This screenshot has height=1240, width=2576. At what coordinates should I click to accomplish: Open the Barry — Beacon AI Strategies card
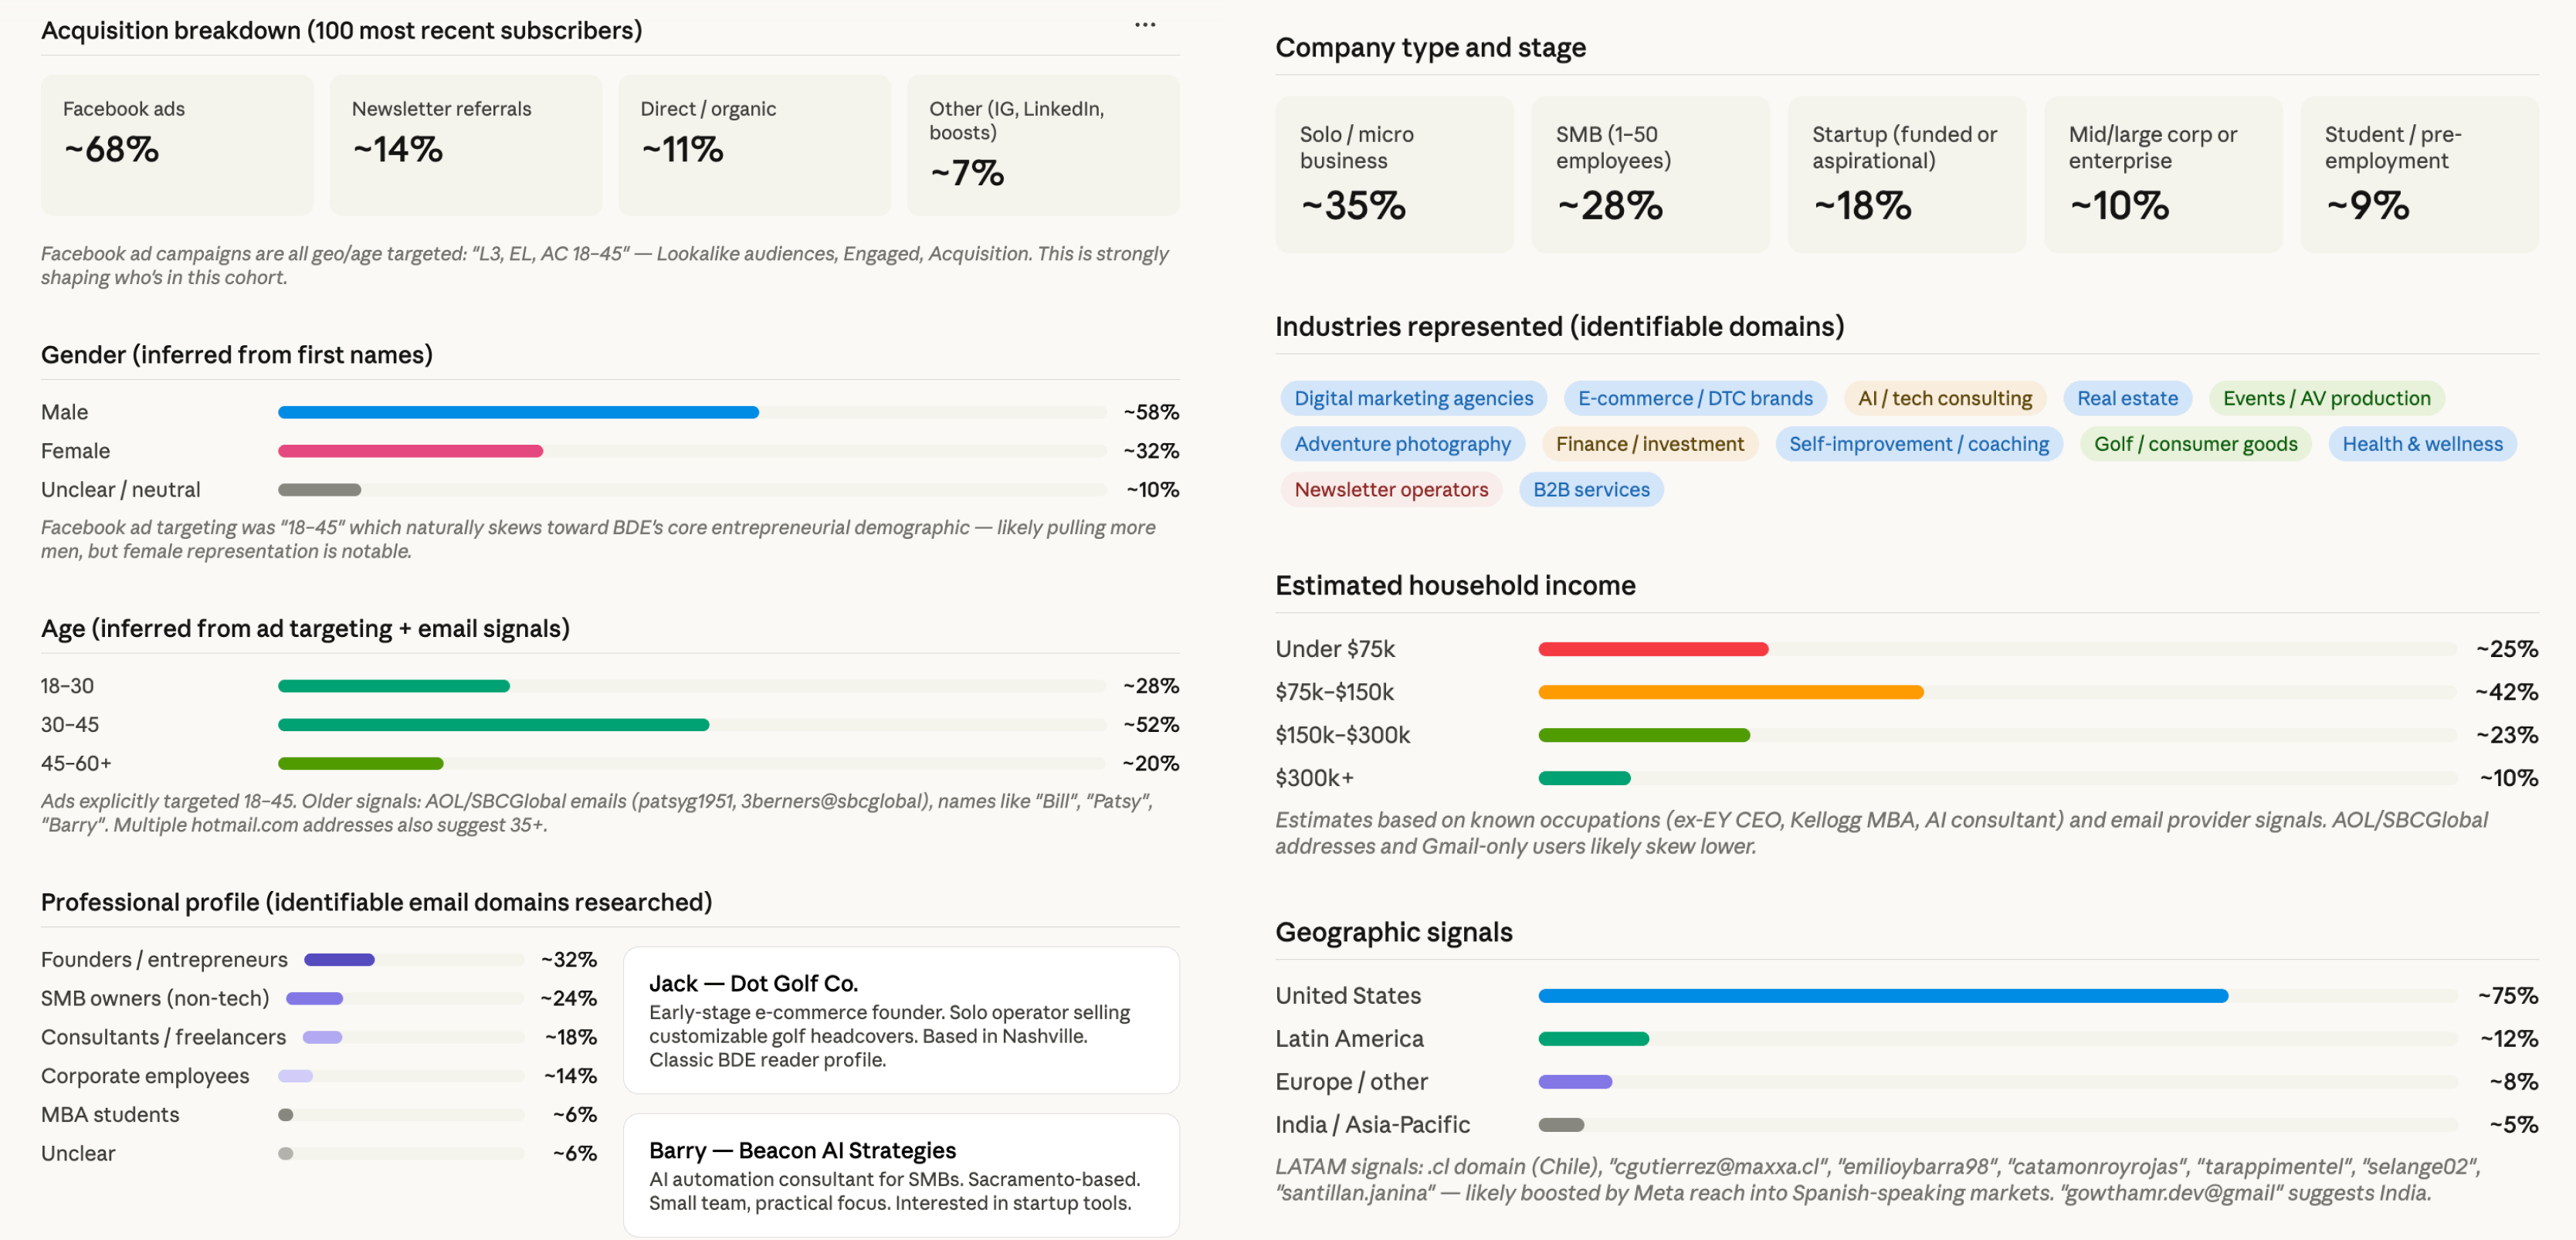pyautogui.click(x=900, y=1175)
